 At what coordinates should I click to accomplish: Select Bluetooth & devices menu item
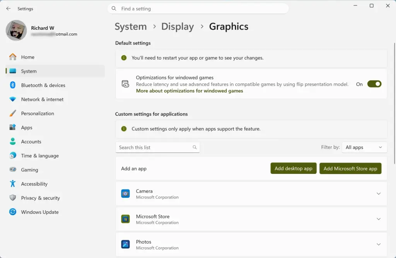click(55, 85)
